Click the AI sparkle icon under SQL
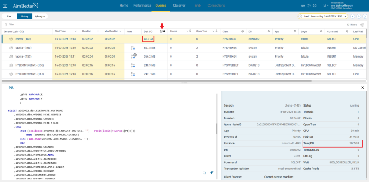Image resolution: width=369 pixels, height=182 pixels. coord(212,173)
